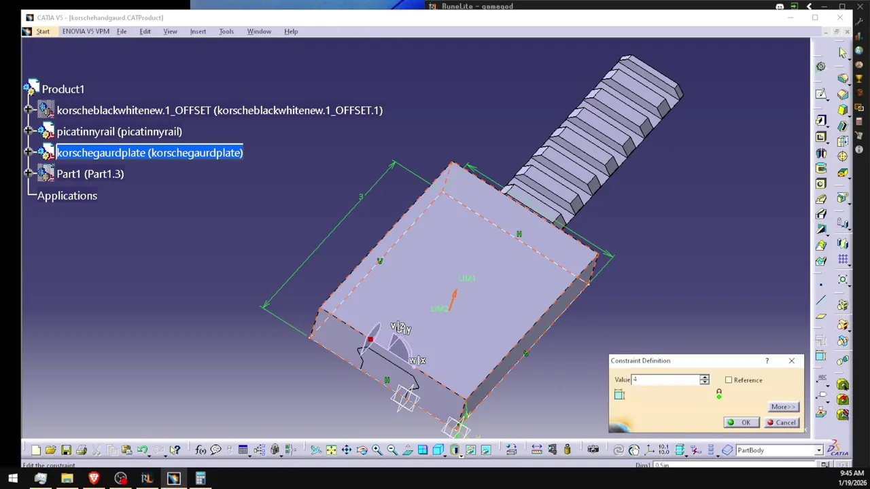Click the Undo arrow icon
The width and height of the screenshot is (870, 489).
142,449
